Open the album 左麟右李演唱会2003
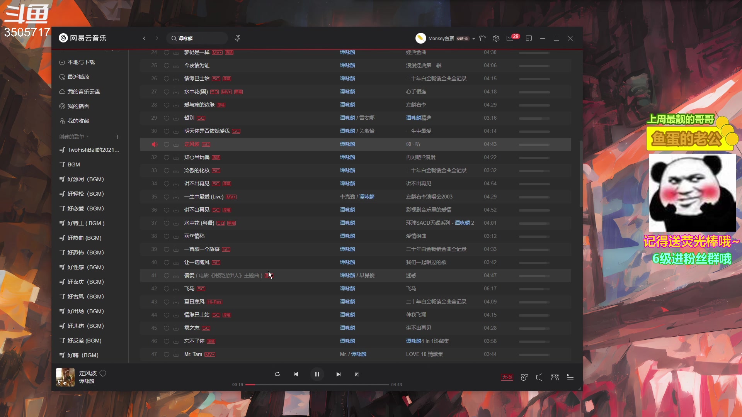Viewport: 742px width, 417px height. (428, 197)
